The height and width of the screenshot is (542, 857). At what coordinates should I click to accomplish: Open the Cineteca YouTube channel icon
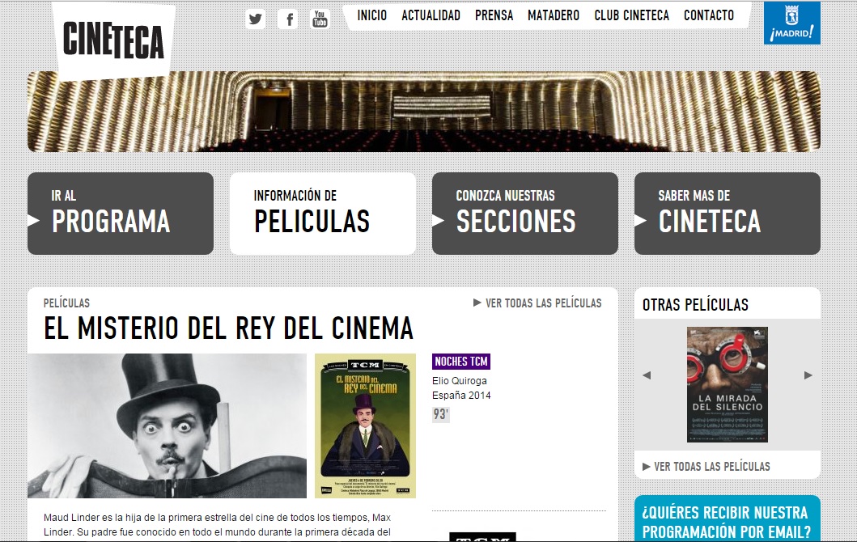320,19
